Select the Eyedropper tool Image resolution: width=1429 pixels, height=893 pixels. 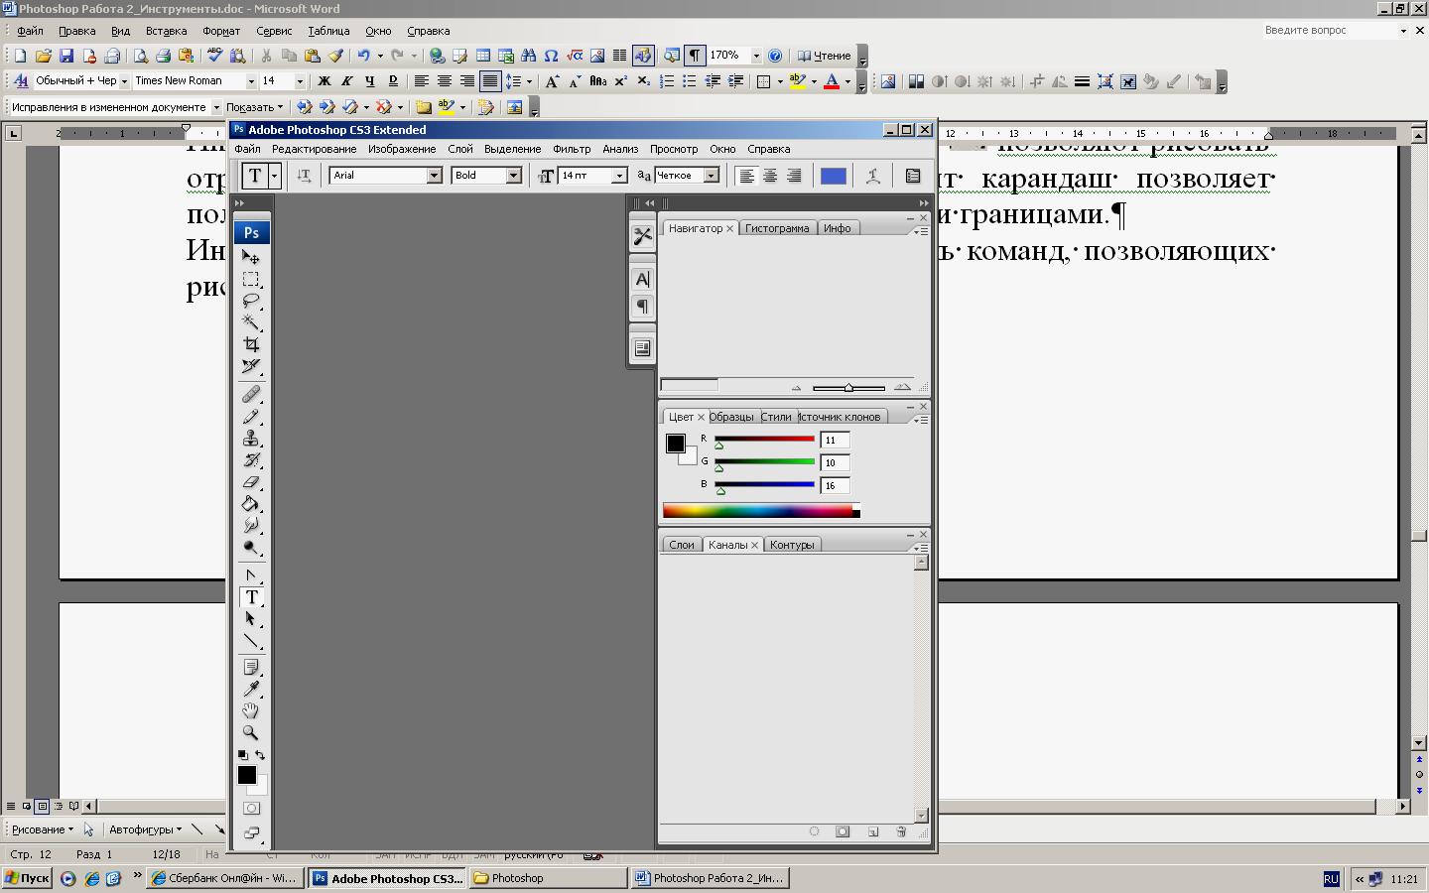[251, 690]
